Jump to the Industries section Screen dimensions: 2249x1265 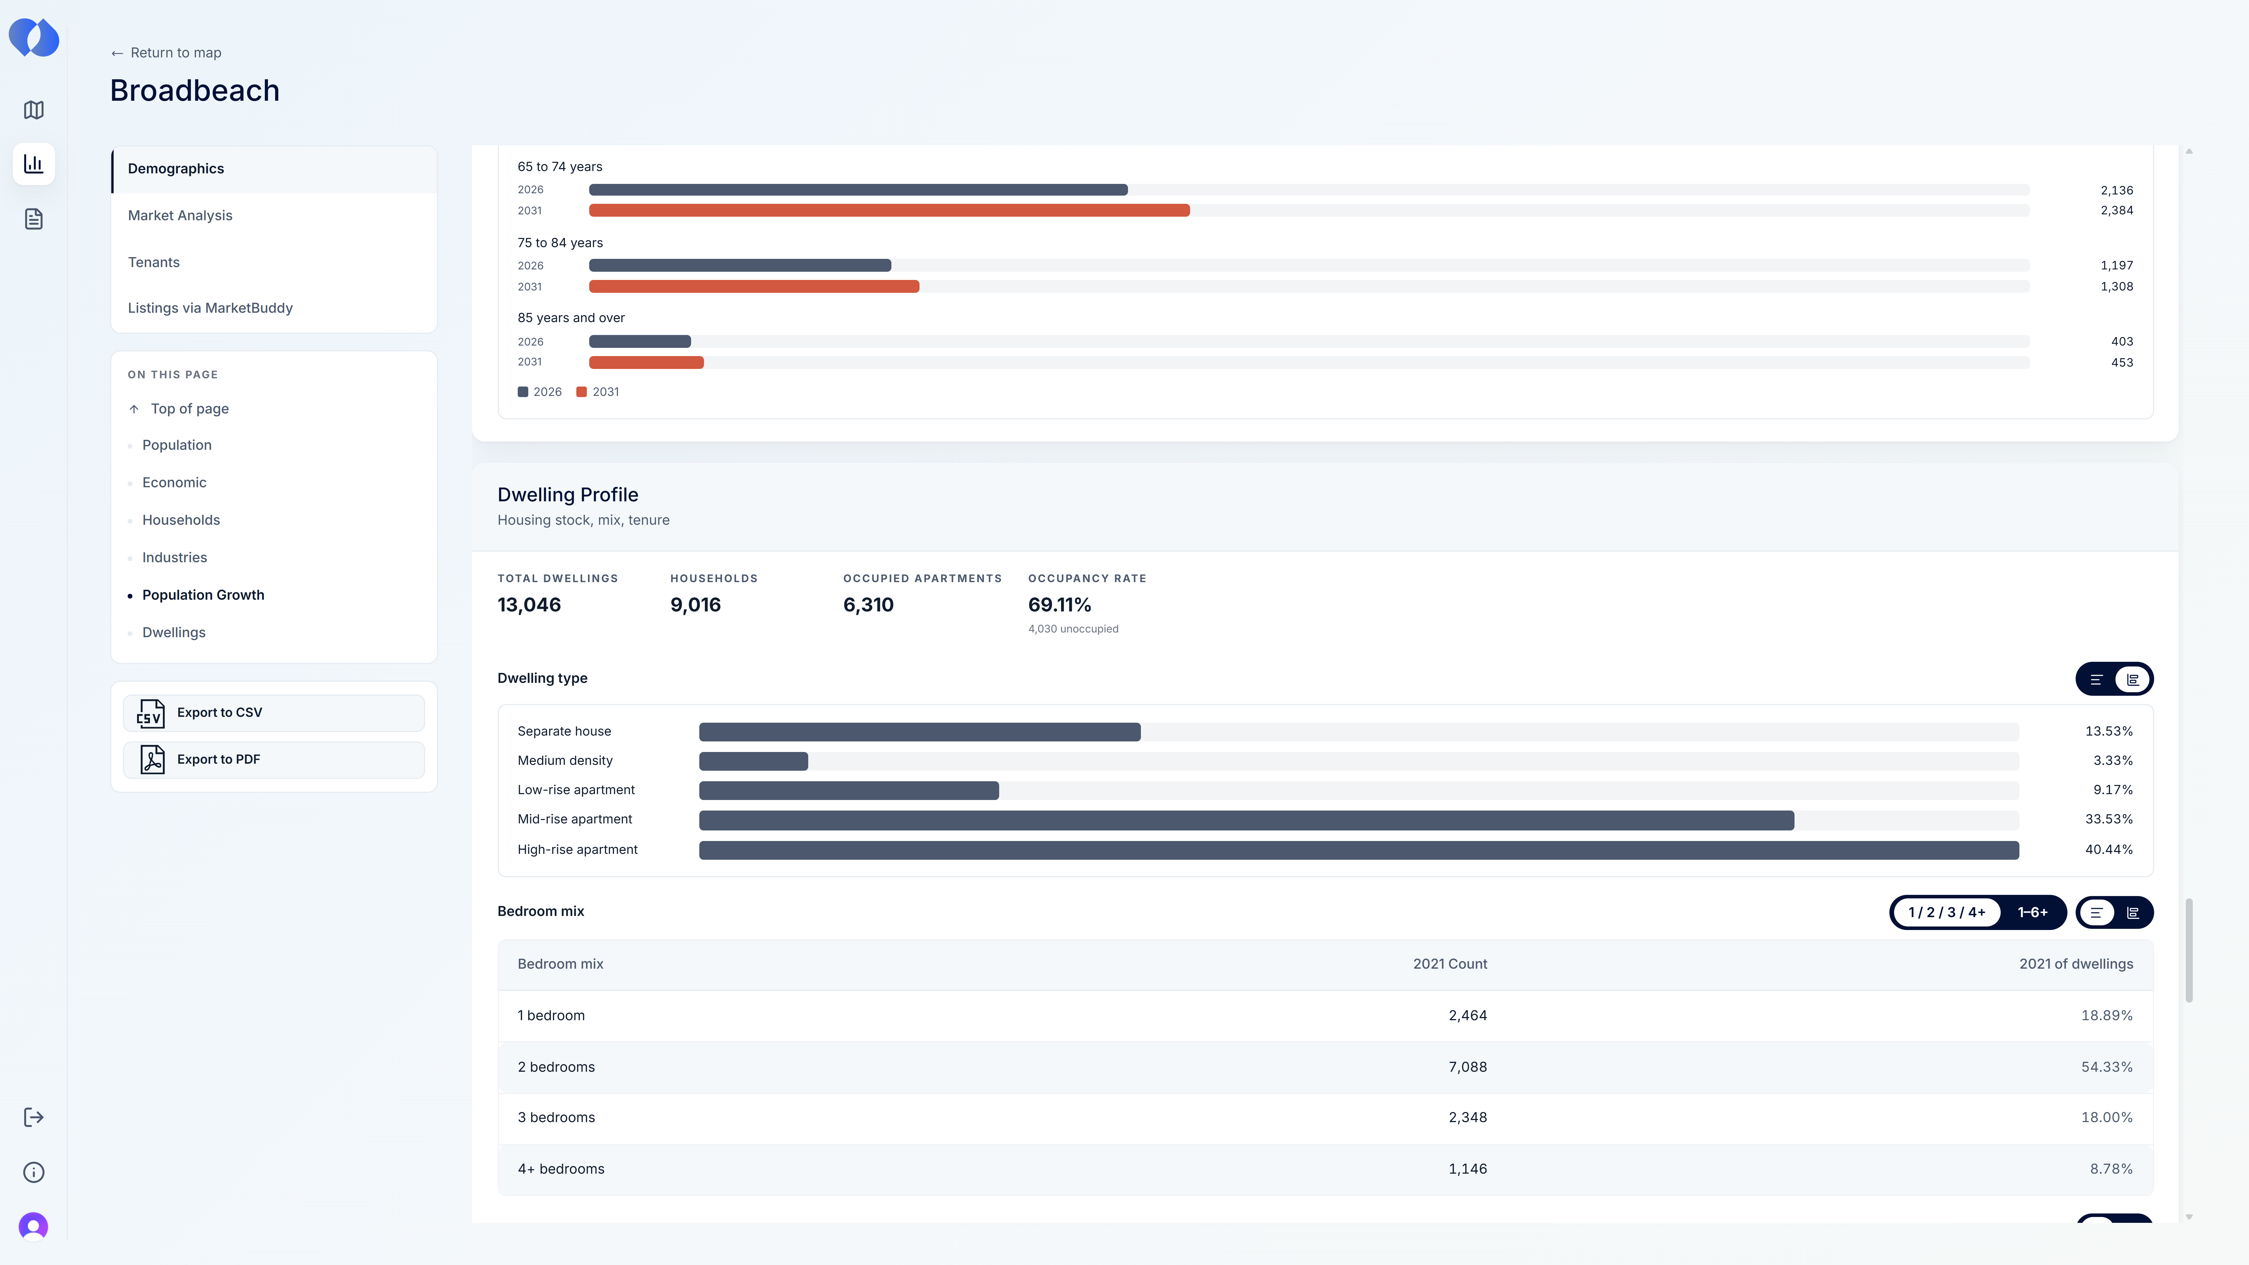175,558
